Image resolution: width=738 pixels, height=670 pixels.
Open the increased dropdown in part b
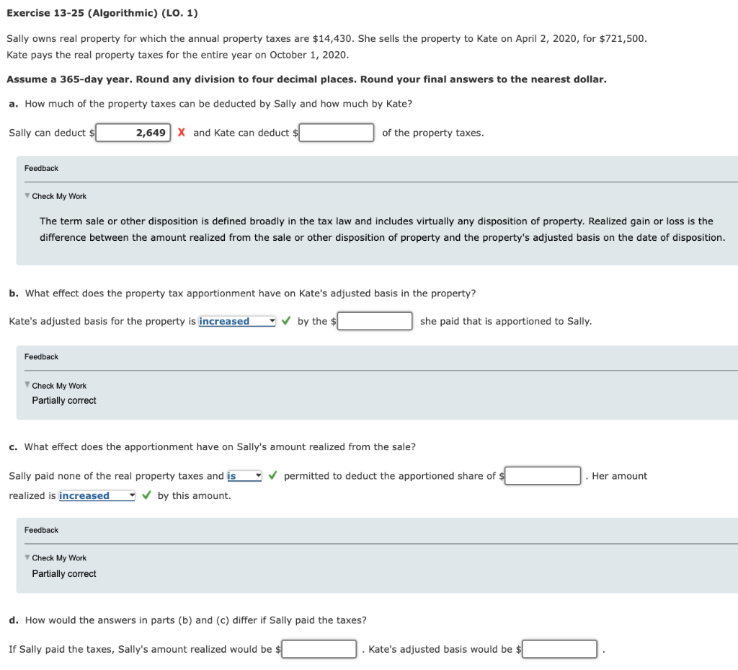(x=236, y=320)
